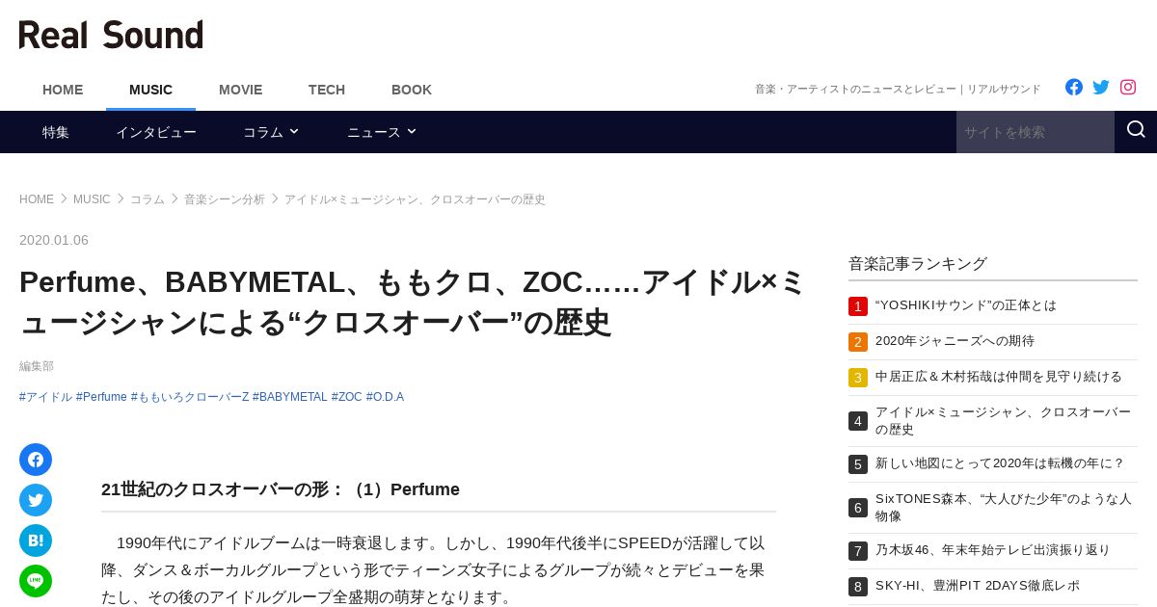Click the 編集部 author link
This screenshot has height=607, width=1157.
pyautogui.click(x=37, y=366)
